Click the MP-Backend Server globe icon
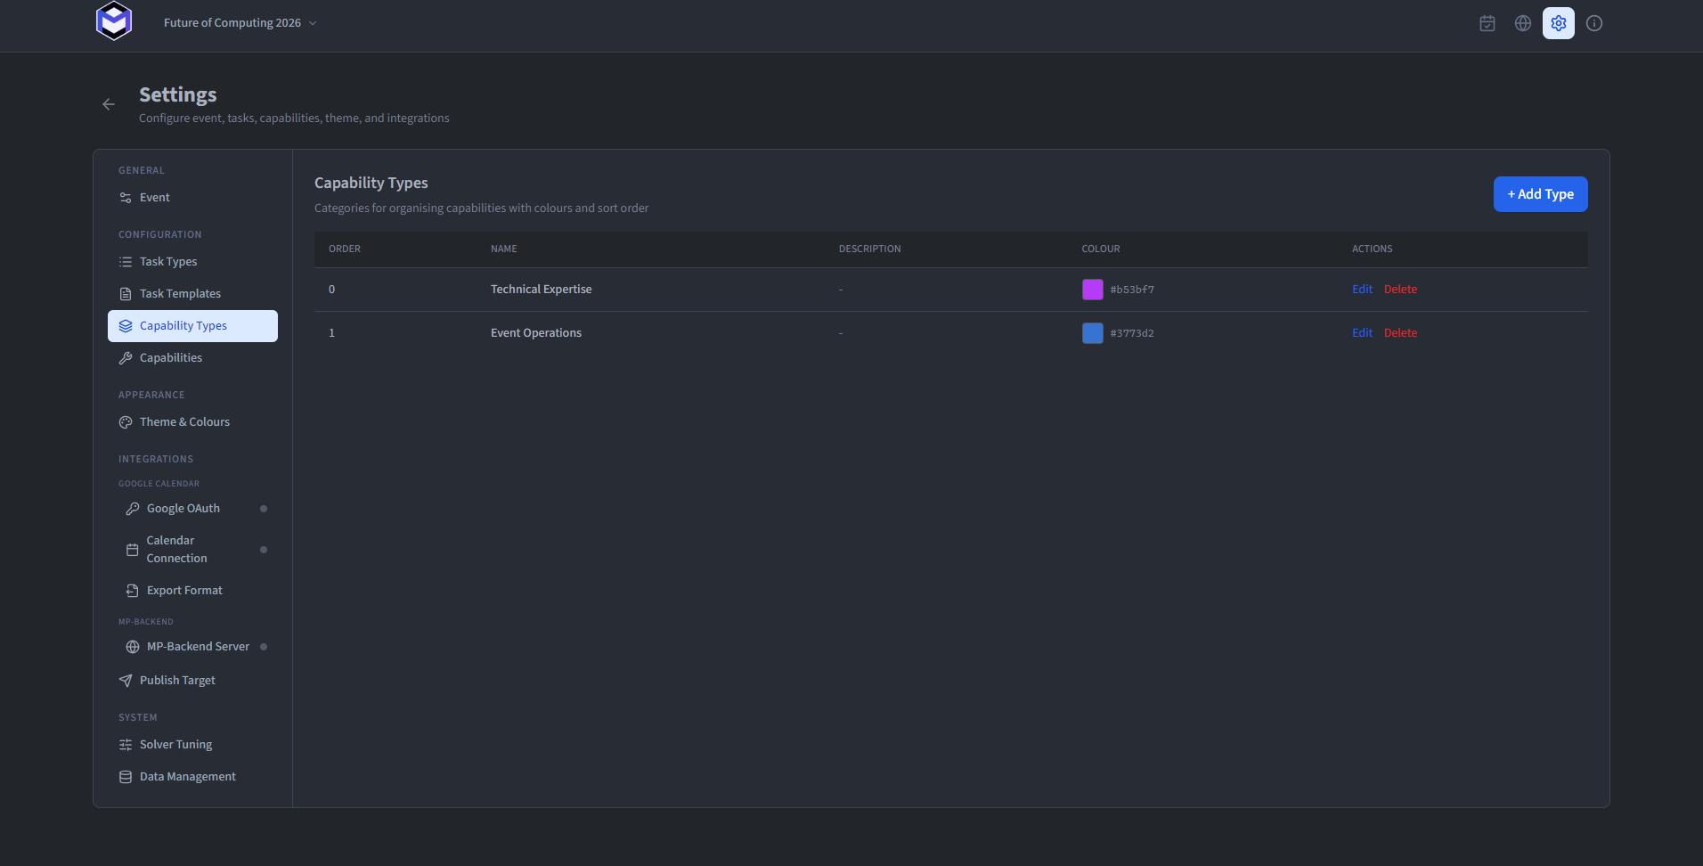 [x=133, y=647]
